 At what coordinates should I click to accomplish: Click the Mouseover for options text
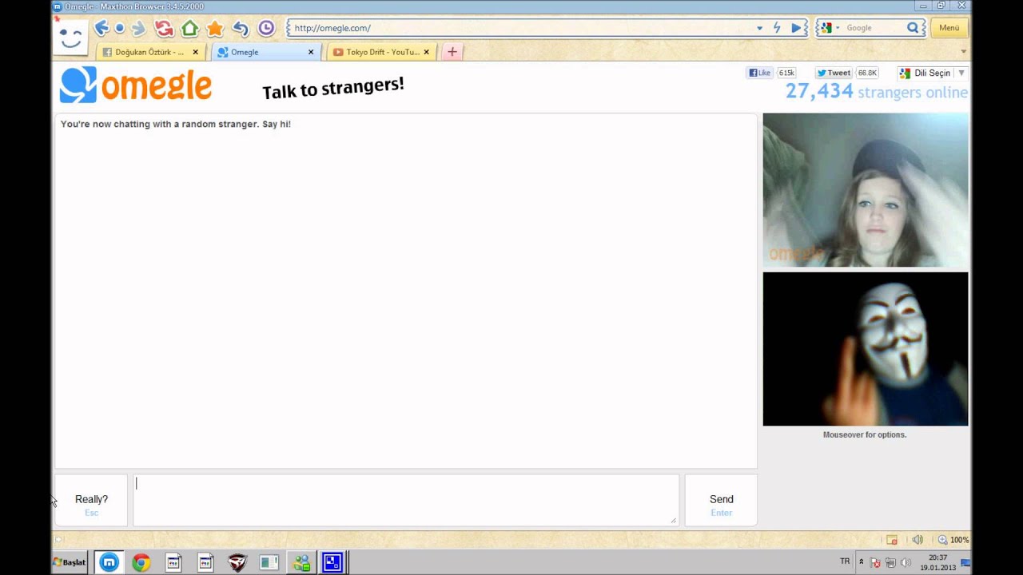[x=865, y=434]
